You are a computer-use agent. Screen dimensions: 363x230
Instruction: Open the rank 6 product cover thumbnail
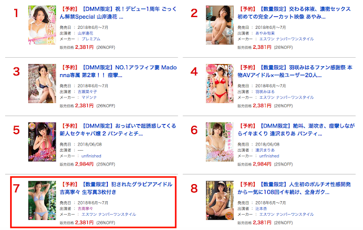pyautogui.click(x=220, y=142)
